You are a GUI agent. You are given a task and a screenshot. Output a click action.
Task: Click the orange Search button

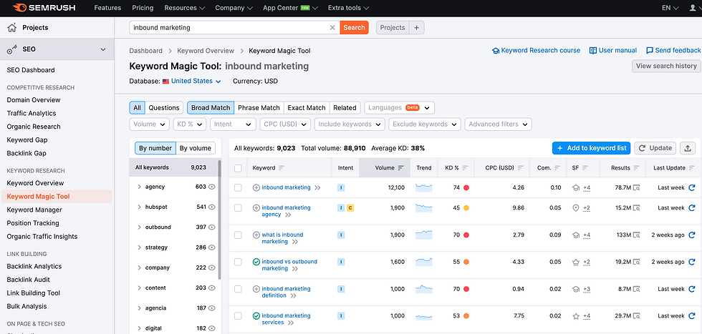click(354, 27)
